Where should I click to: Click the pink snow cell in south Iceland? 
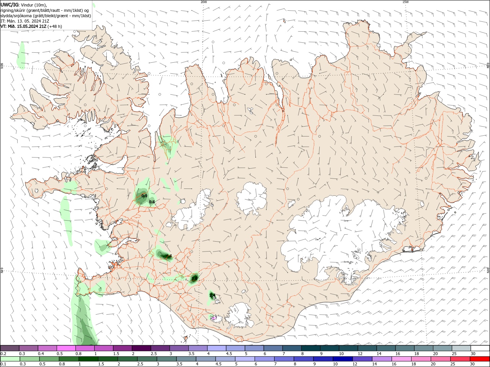(214, 318)
